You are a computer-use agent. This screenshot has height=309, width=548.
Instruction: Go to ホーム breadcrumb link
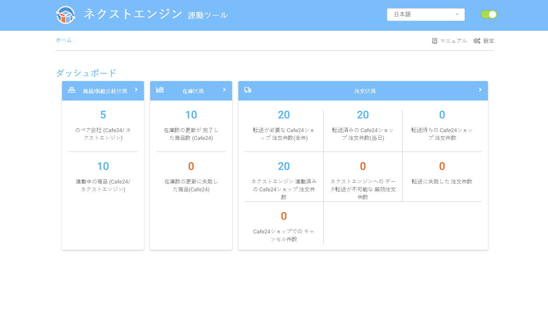coord(64,40)
